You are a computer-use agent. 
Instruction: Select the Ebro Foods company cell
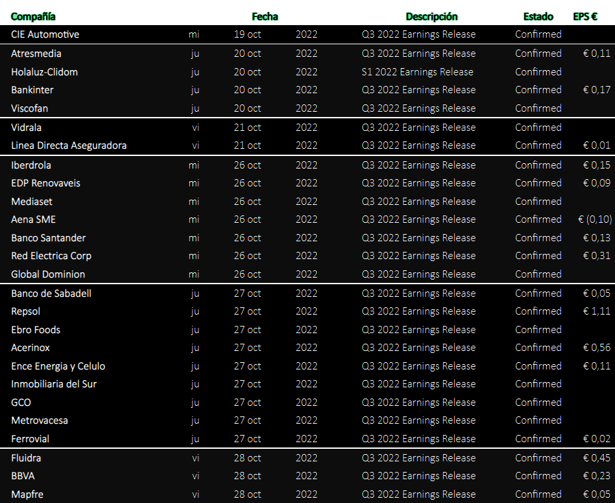(x=36, y=330)
